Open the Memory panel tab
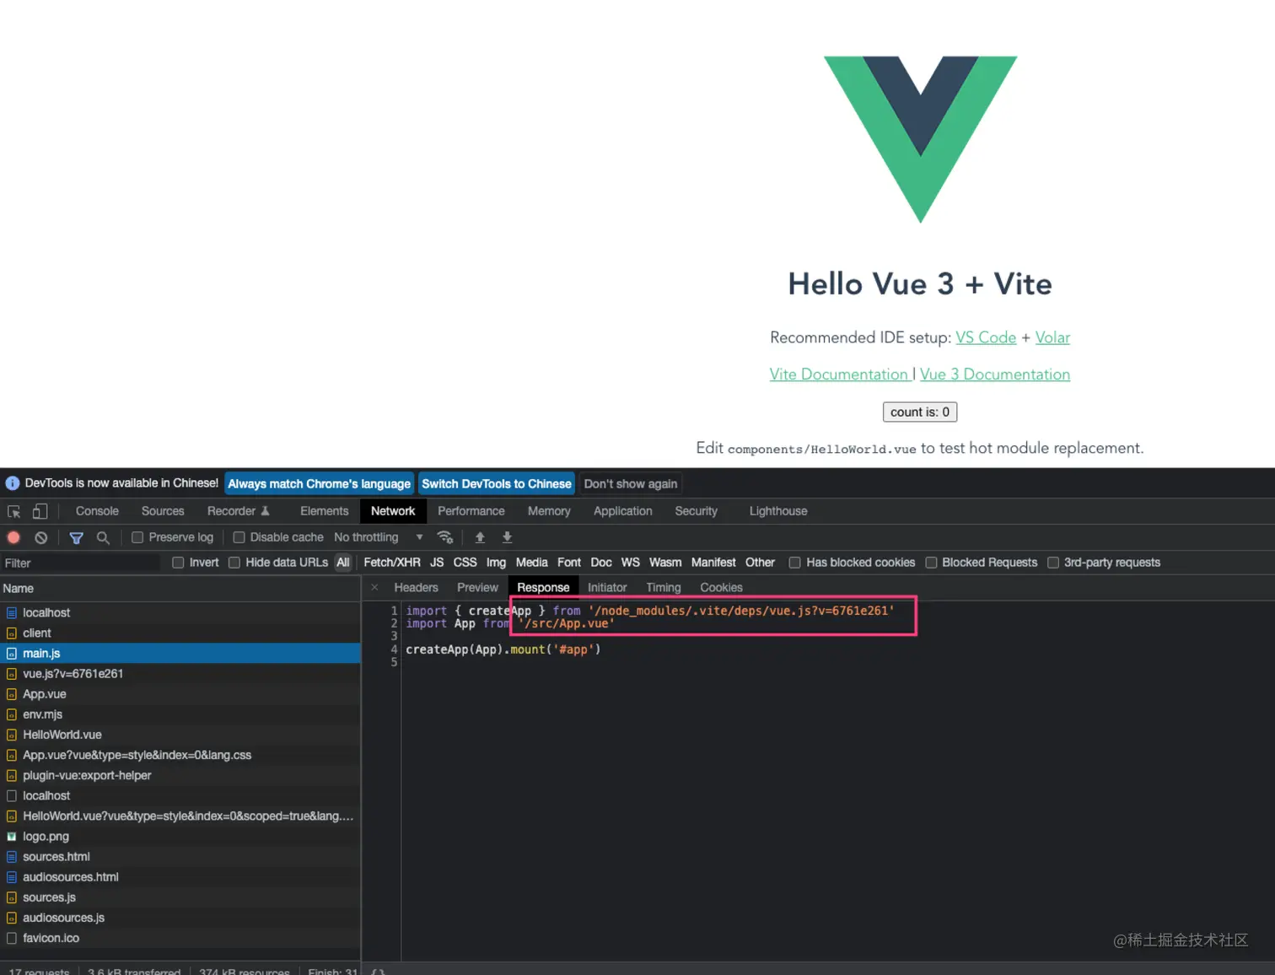1275x975 pixels. 549,511
